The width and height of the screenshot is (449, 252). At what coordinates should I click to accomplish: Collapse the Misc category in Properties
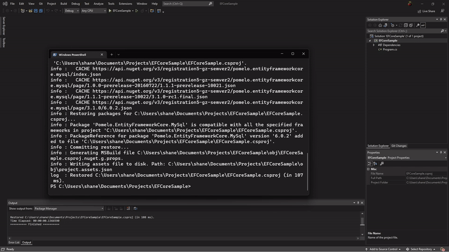coord(369,169)
